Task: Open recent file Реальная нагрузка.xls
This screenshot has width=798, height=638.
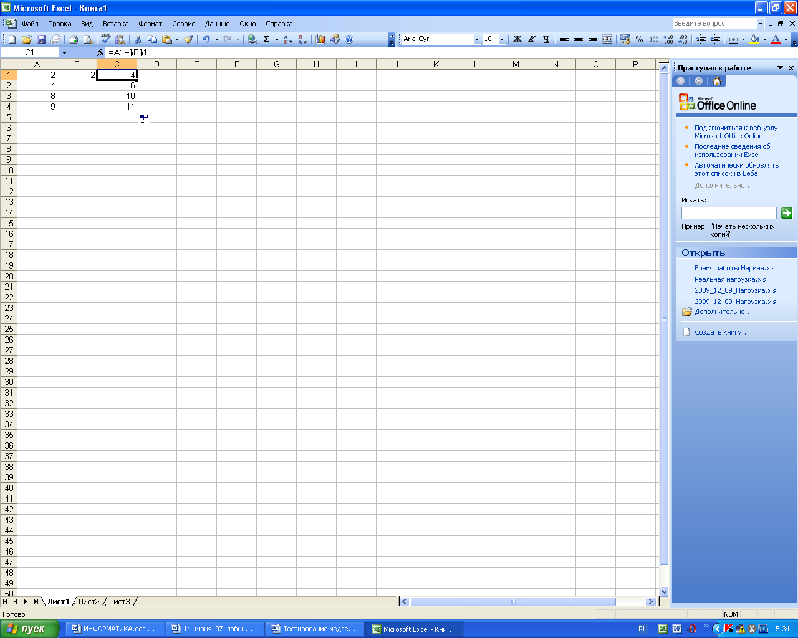Action: (x=730, y=279)
